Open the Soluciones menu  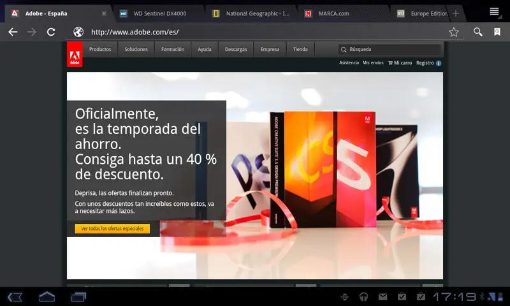136,49
